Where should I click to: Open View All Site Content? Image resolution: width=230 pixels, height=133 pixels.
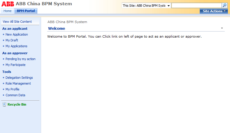[x=17, y=22]
